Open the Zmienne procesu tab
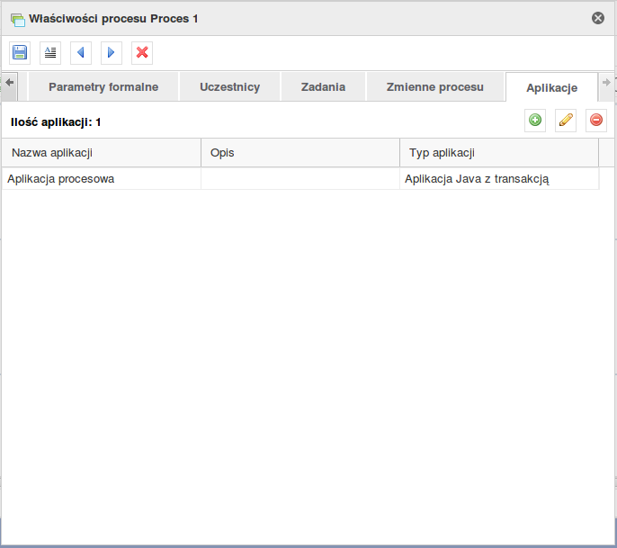Viewport: 617px width, 548px height. coord(434,87)
